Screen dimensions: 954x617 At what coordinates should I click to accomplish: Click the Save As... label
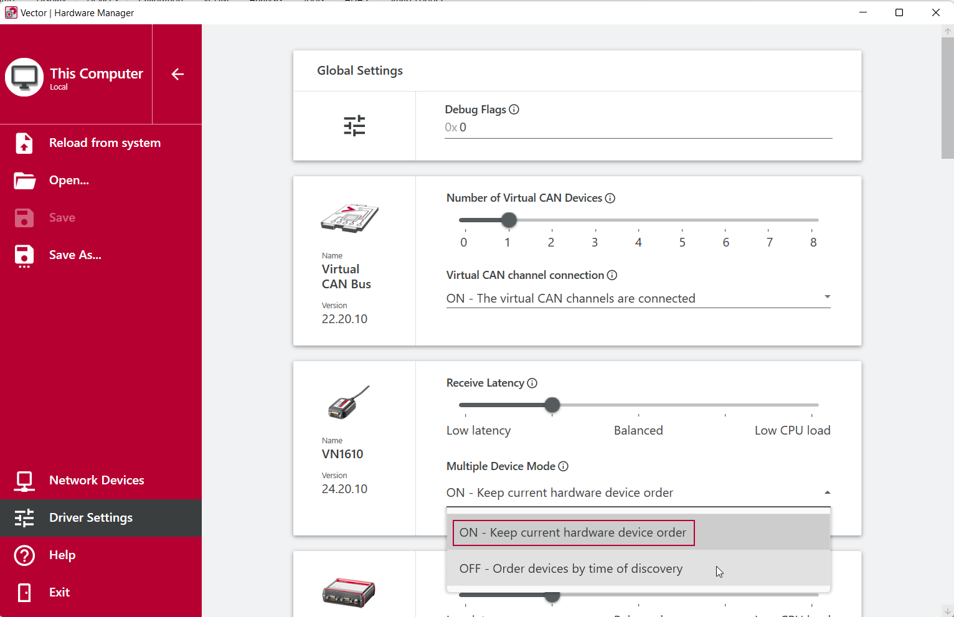(75, 255)
